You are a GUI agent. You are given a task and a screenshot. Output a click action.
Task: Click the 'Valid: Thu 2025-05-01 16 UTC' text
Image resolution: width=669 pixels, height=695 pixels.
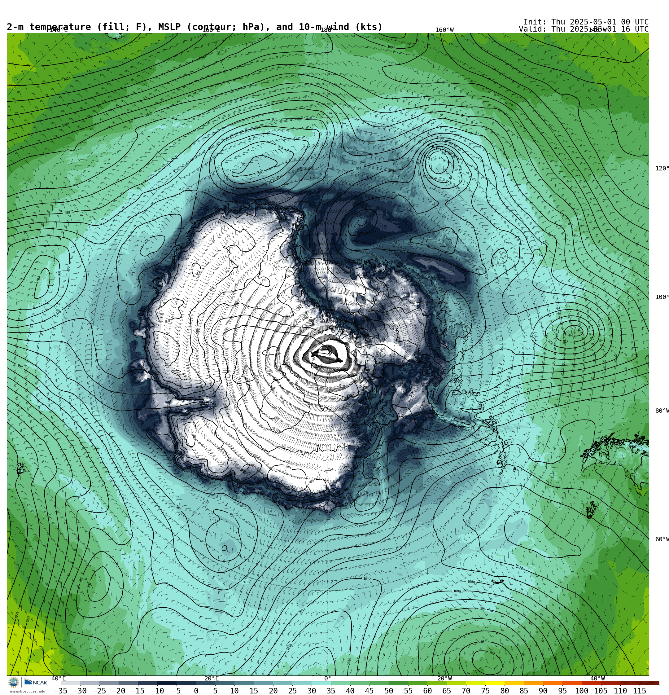pyautogui.click(x=584, y=29)
